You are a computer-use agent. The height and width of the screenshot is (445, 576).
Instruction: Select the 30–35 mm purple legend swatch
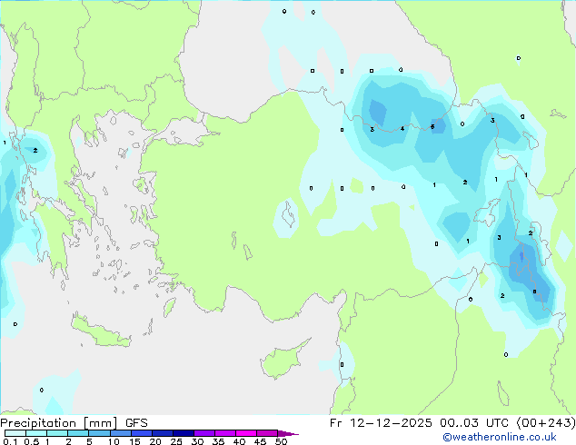pos(204,433)
